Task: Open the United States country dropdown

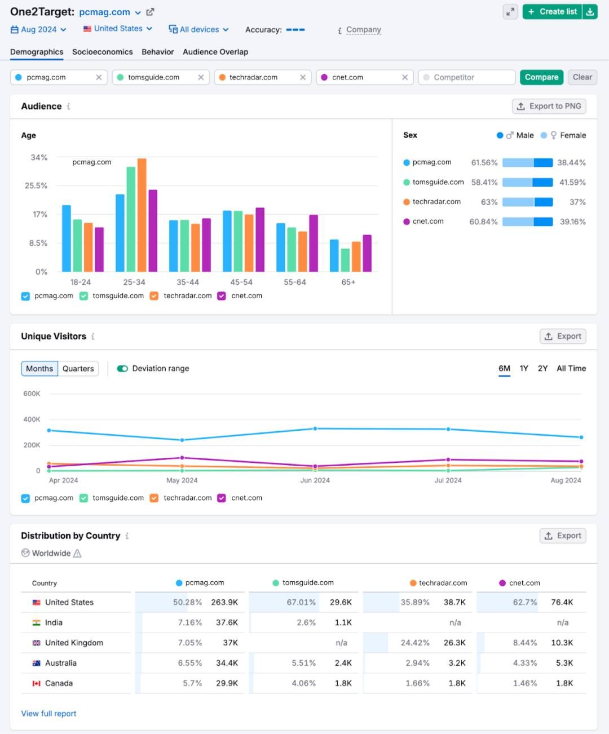Action: pos(118,28)
